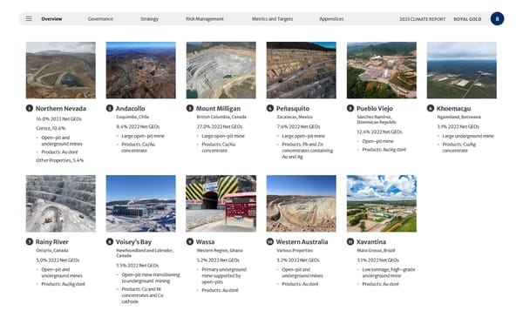The width and height of the screenshot is (523, 317).
Task: Click "Low tonnage, high-grade underground mine" text
Action: [389, 273]
